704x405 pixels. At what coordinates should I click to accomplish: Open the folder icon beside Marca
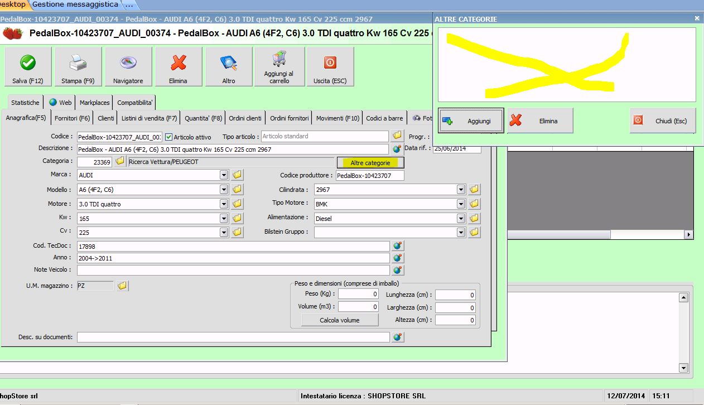237,175
